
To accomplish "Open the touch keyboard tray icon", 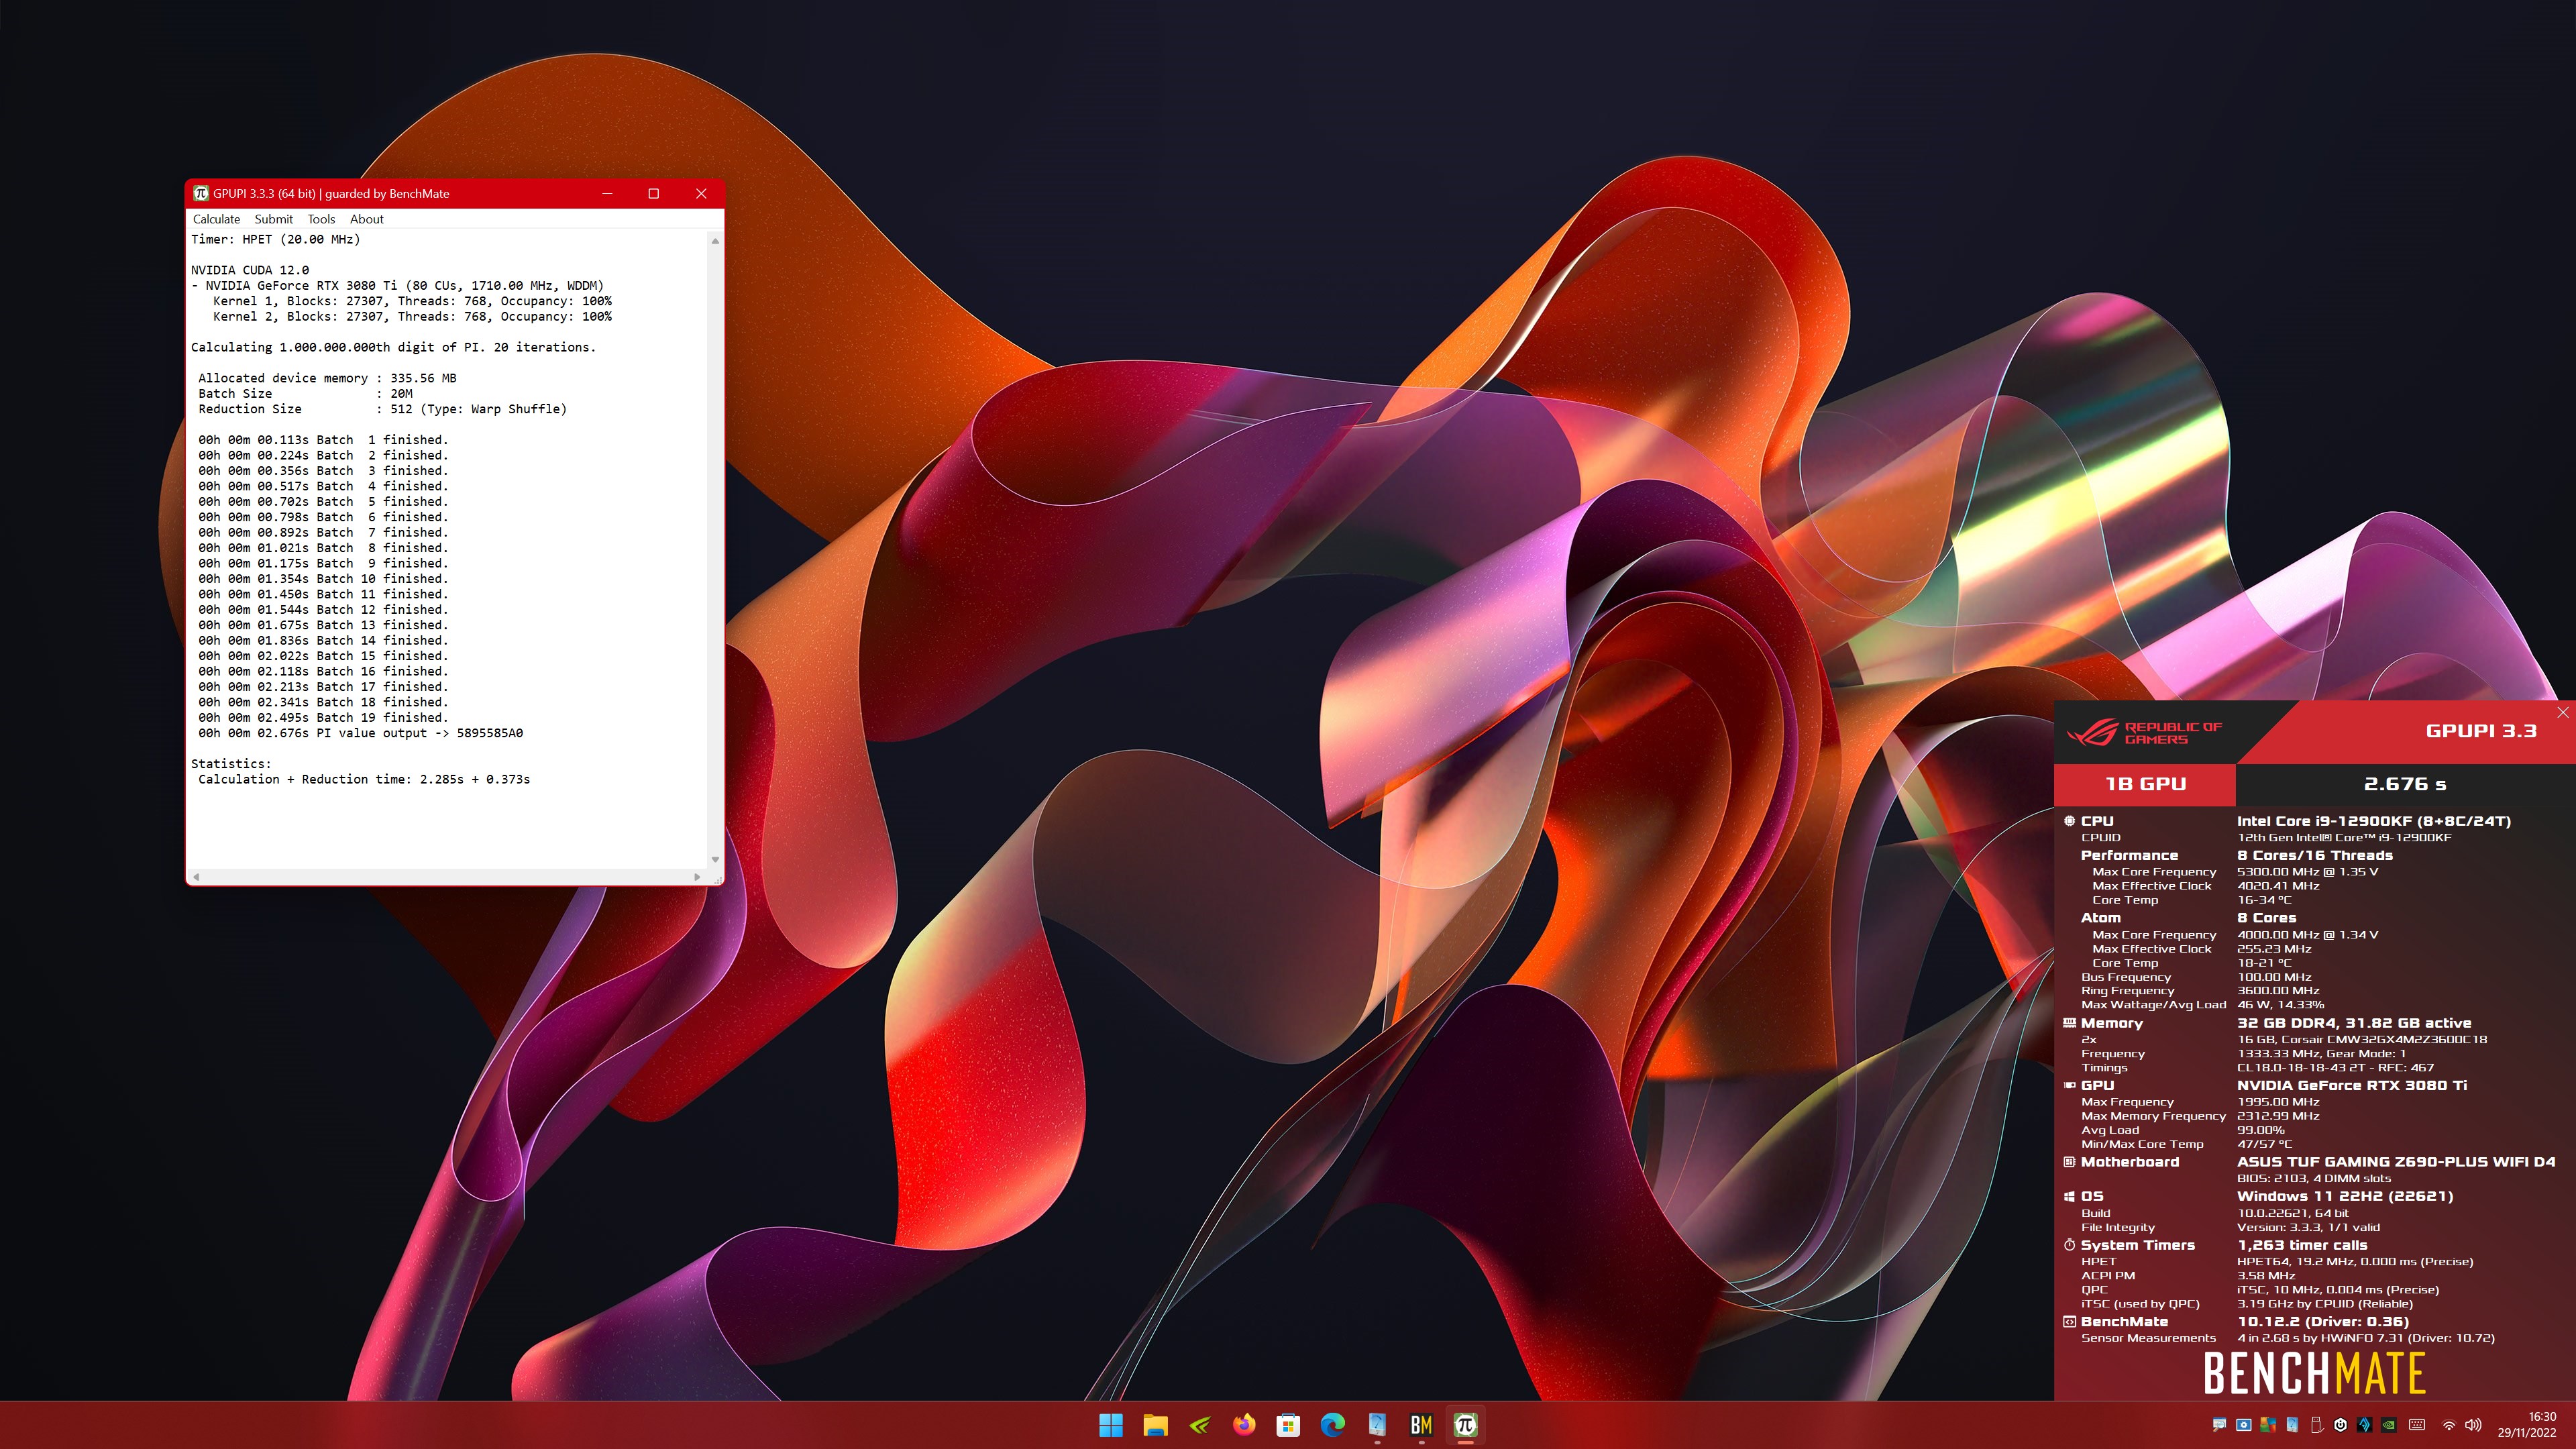I will point(2417,1425).
